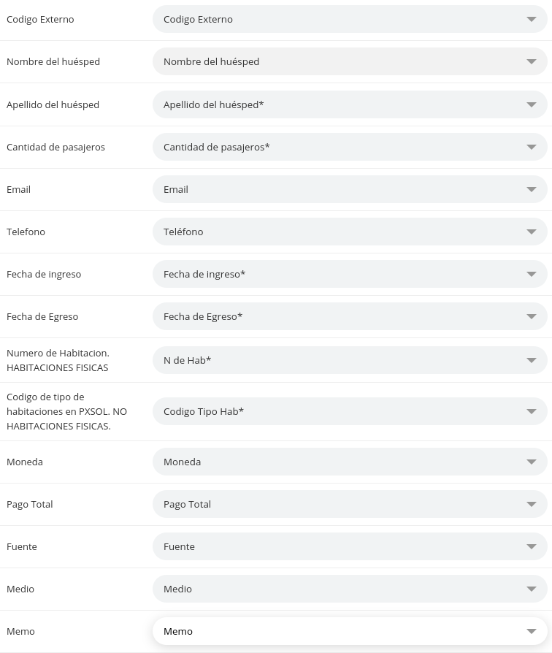Open the Codigo Externo dropdown
This screenshot has width=552, height=653.
click(349, 19)
